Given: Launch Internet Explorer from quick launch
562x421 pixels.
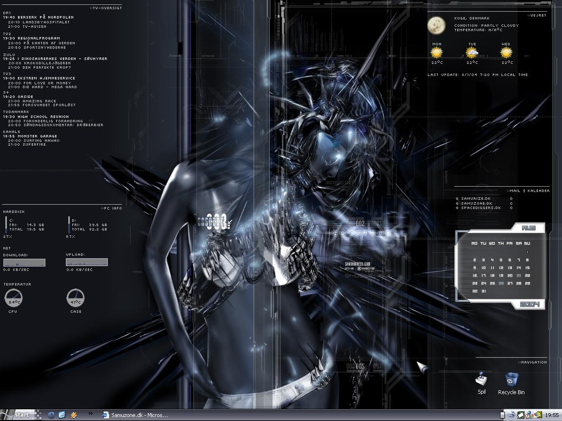Looking at the screenshot, I should tap(51, 415).
